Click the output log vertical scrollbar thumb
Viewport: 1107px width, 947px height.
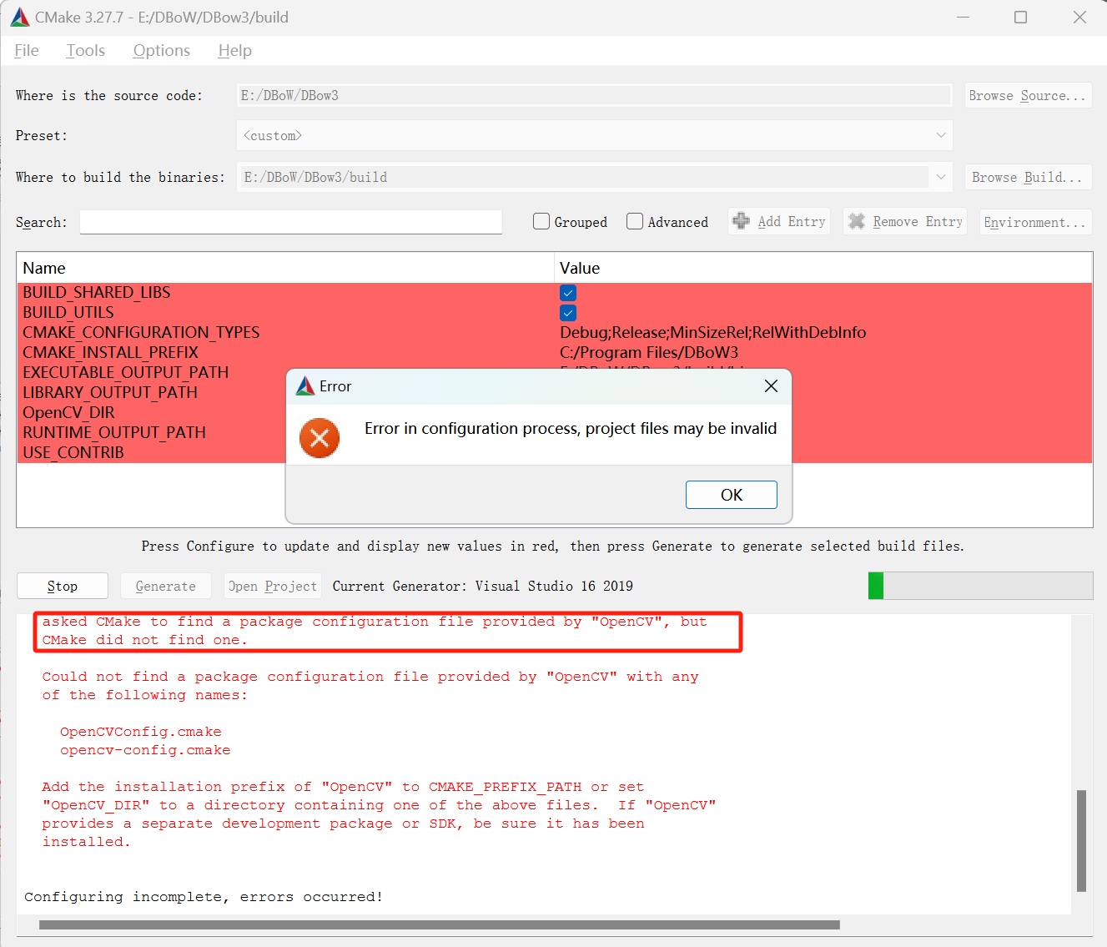point(1081,841)
